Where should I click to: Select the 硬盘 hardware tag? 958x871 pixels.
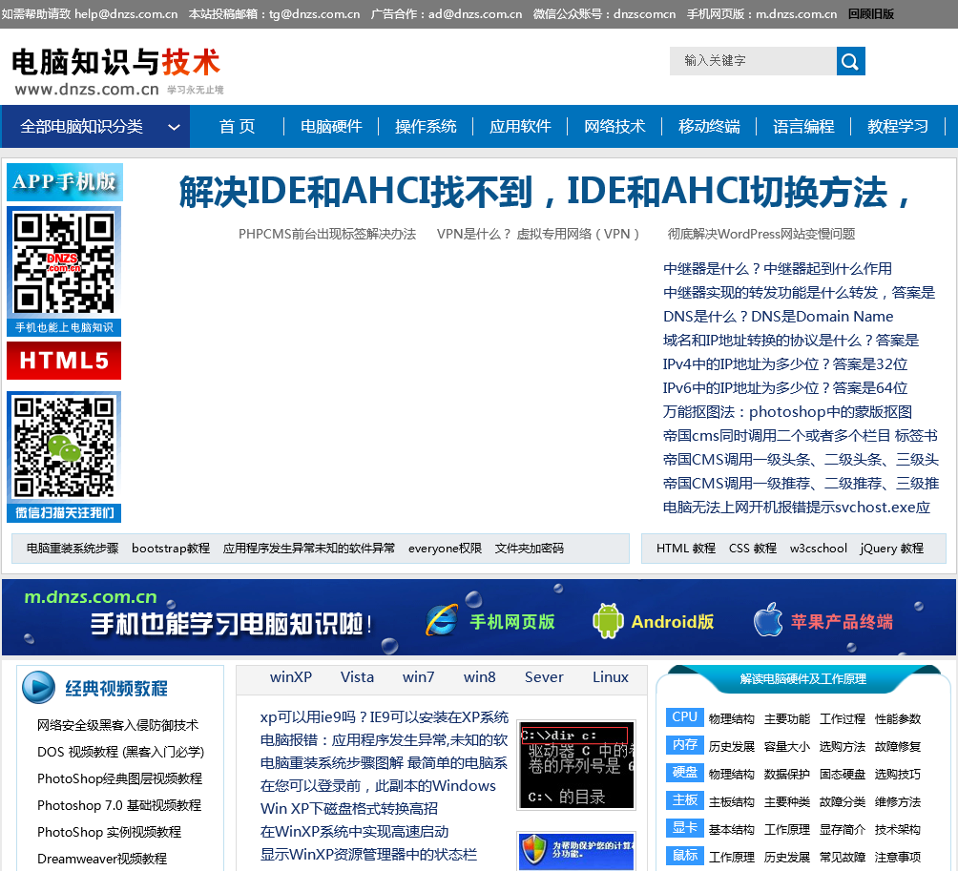click(x=685, y=772)
